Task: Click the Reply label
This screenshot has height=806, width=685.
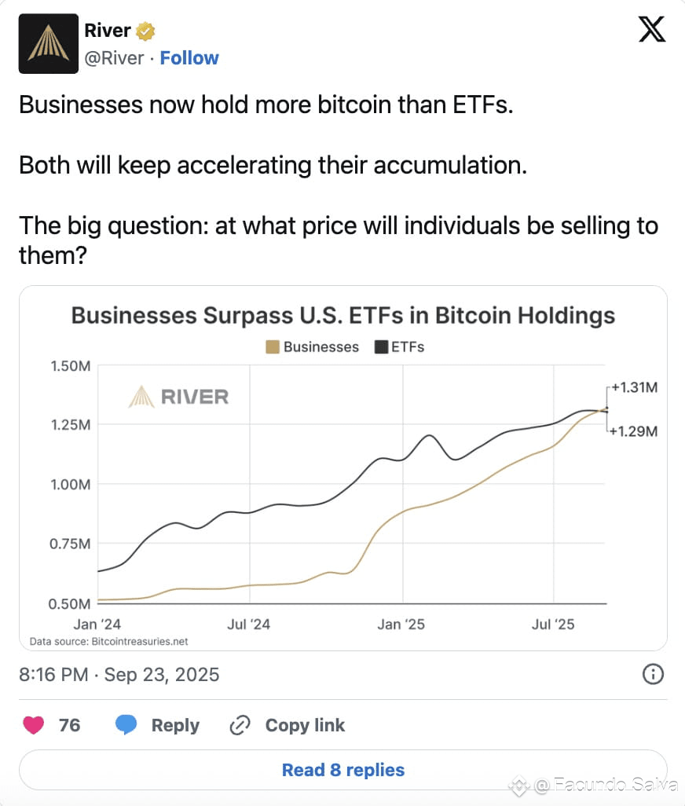Action: [175, 725]
